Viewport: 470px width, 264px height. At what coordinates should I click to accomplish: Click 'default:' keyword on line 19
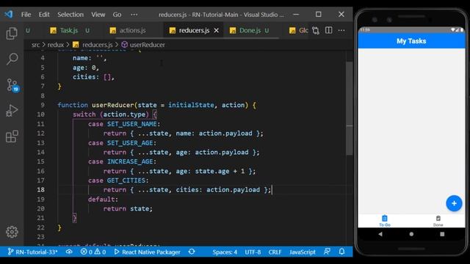[x=103, y=199]
